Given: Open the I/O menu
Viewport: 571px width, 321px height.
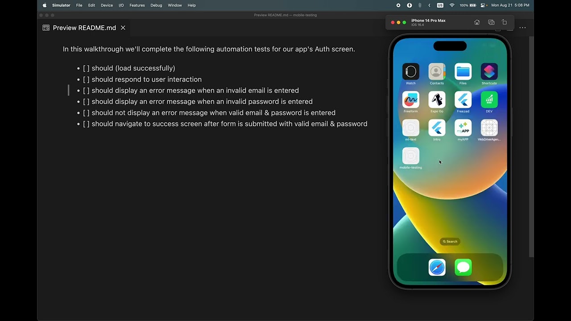Looking at the screenshot, I should pyautogui.click(x=121, y=5).
